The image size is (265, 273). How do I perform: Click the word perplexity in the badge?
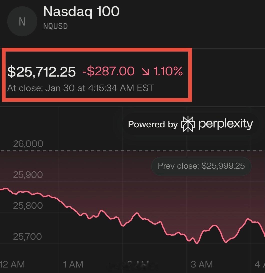coord(225,124)
